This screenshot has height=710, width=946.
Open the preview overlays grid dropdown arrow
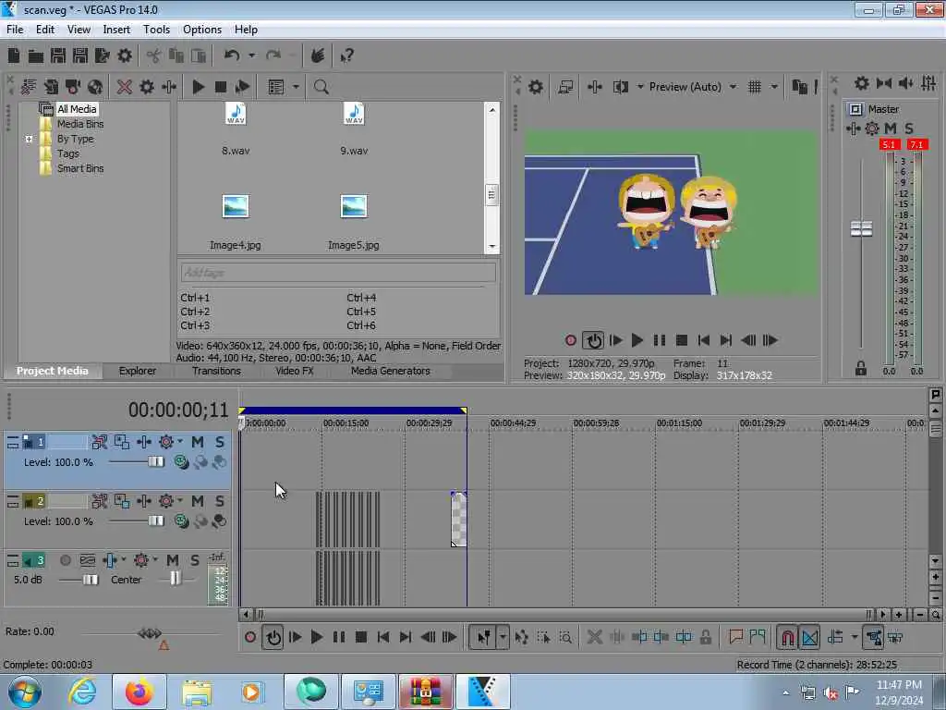774,87
